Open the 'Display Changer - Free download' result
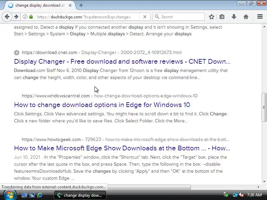Viewport: 267px width, 200px height. click(x=122, y=61)
